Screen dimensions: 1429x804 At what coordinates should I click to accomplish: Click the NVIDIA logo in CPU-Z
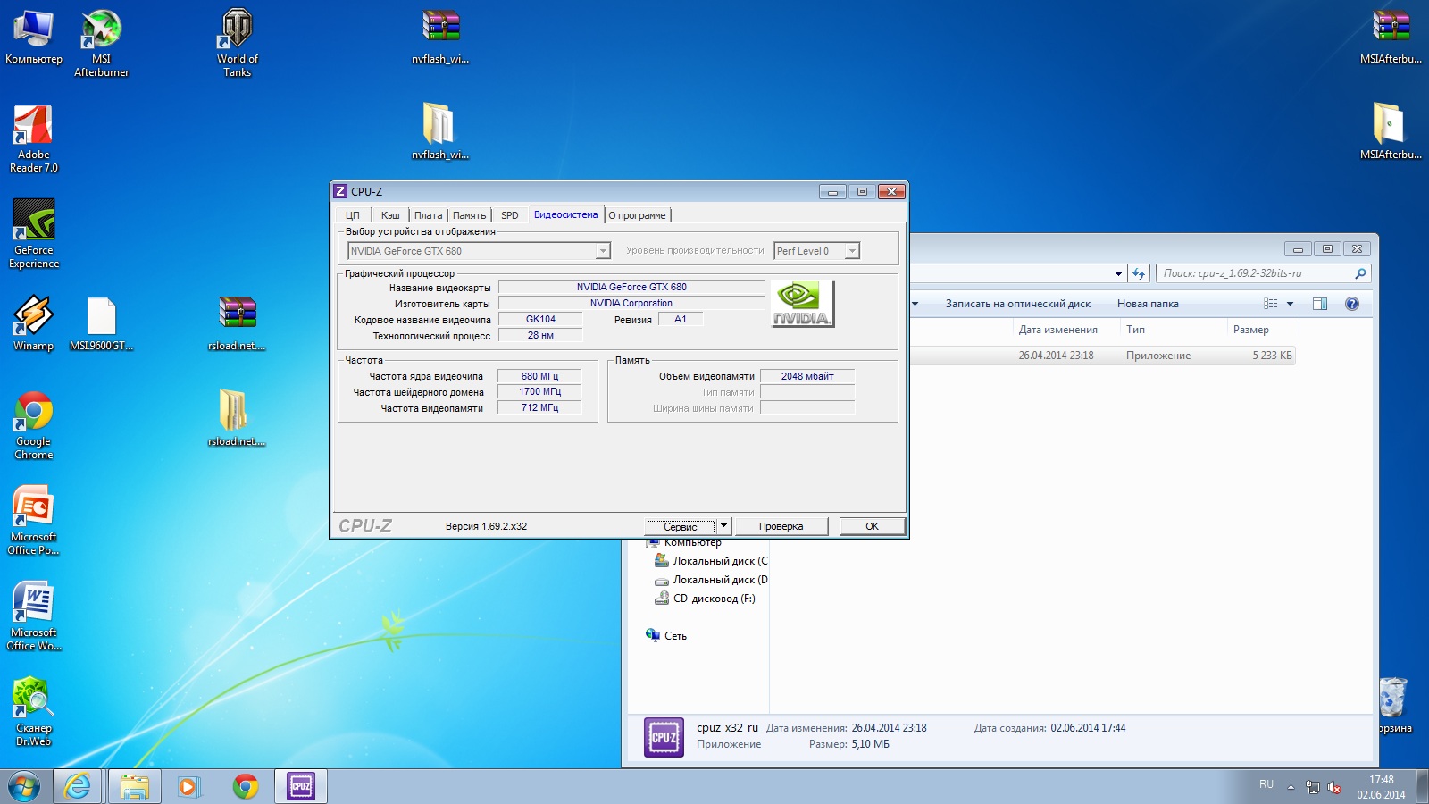pos(802,304)
